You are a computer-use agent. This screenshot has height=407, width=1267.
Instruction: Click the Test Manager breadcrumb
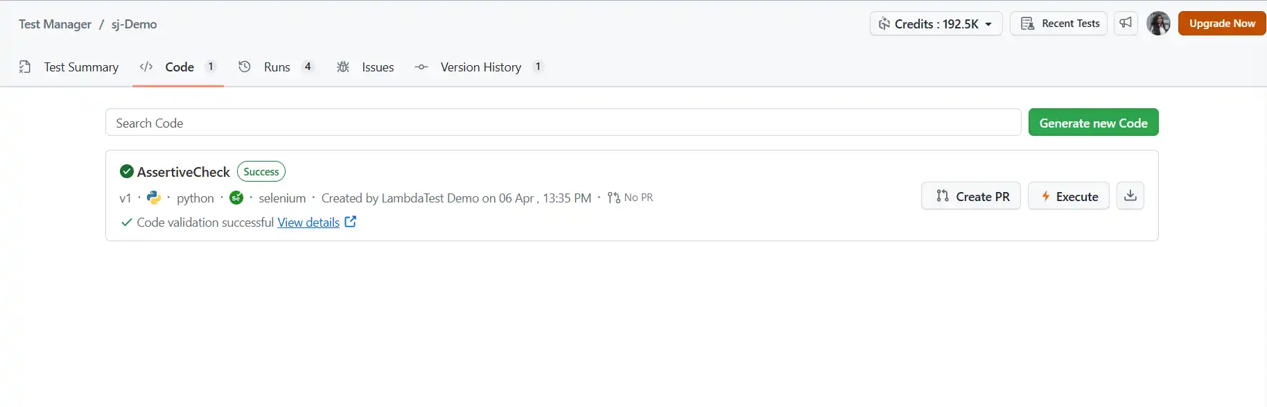(55, 24)
